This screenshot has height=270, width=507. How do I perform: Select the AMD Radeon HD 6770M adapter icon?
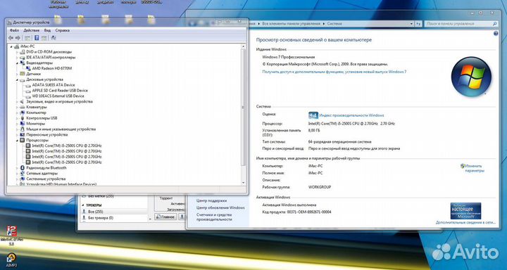(28, 68)
